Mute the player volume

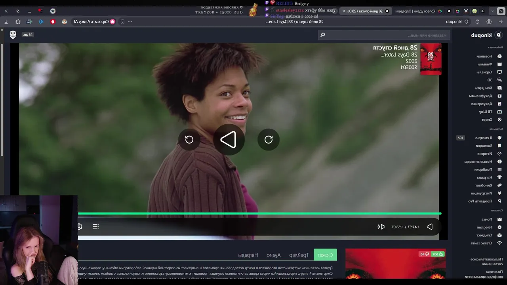click(381, 227)
